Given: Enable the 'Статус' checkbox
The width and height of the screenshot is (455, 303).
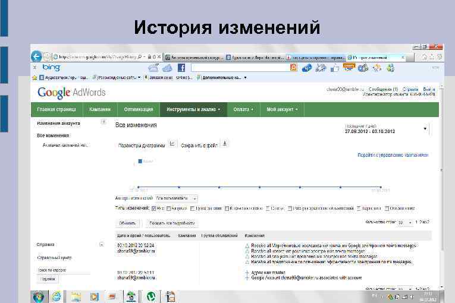Looking at the screenshot, I should (268, 209).
